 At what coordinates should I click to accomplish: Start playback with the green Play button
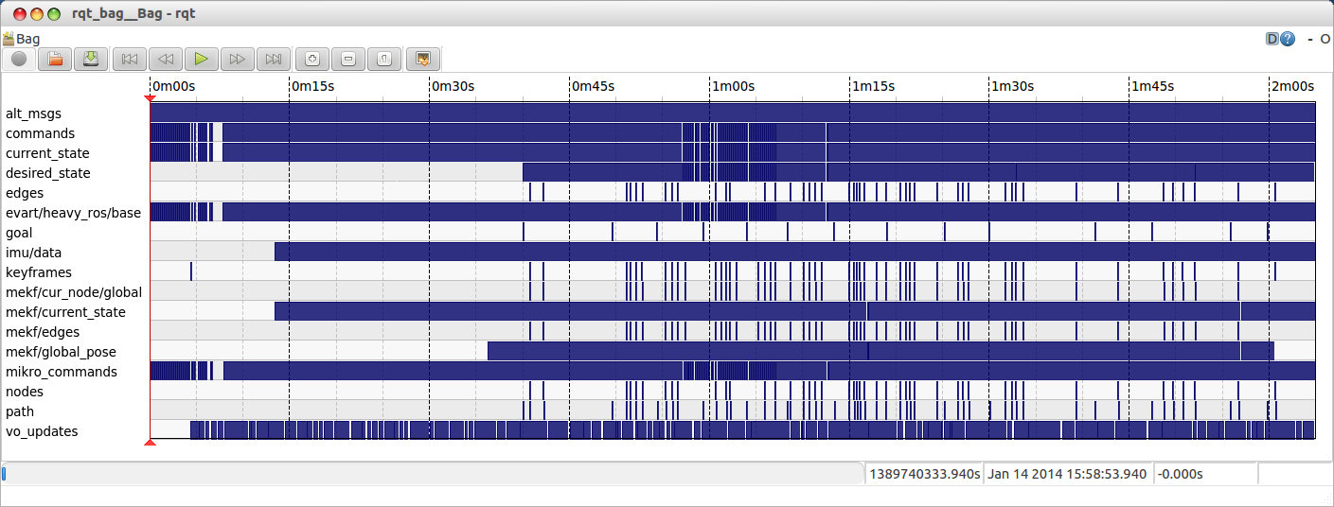tap(201, 59)
